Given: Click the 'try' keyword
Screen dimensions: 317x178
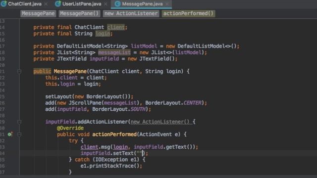Looking at the screenshot, I should (x=73, y=140).
